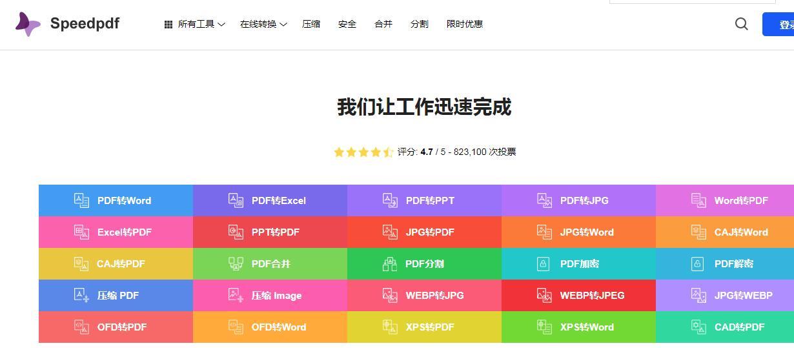The image size is (794, 348).
Task: Click the PDF合并 merge icon
Action: [x=236, y=263]
